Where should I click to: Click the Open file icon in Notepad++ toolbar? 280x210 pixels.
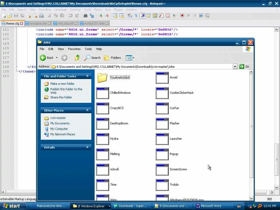pyautogui.click(x=10, y=16)
